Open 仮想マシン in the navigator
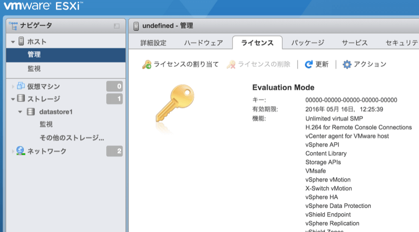Image resolution: width=419 pixels, height=232 pixels. [43, 86]
